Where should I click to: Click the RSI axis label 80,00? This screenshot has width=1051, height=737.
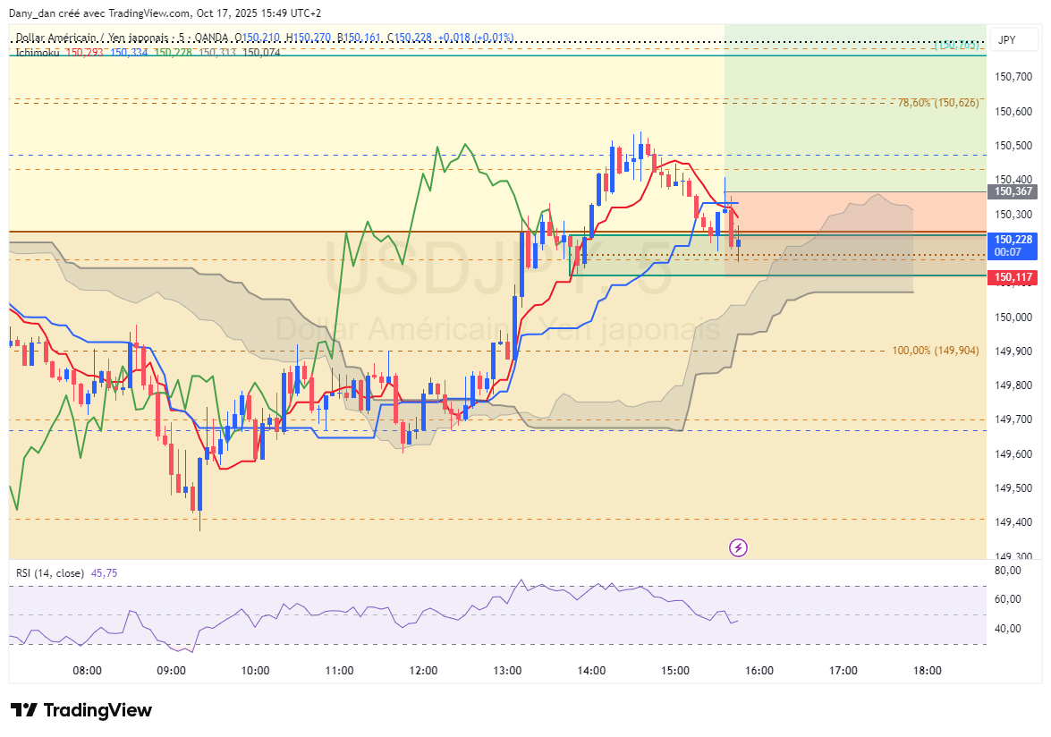pyautogui.click(x=1008, y=571)
